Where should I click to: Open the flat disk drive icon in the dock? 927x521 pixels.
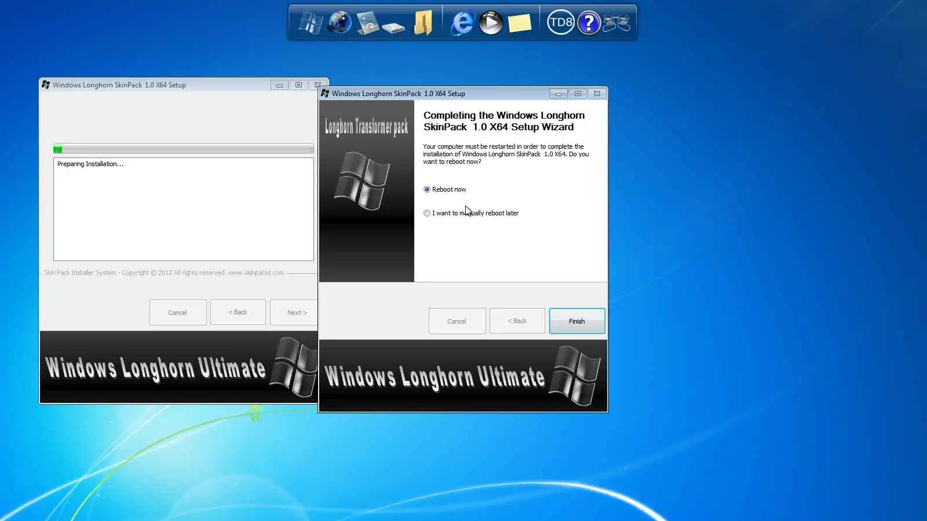pyautogui.click(x=393, y=27)
